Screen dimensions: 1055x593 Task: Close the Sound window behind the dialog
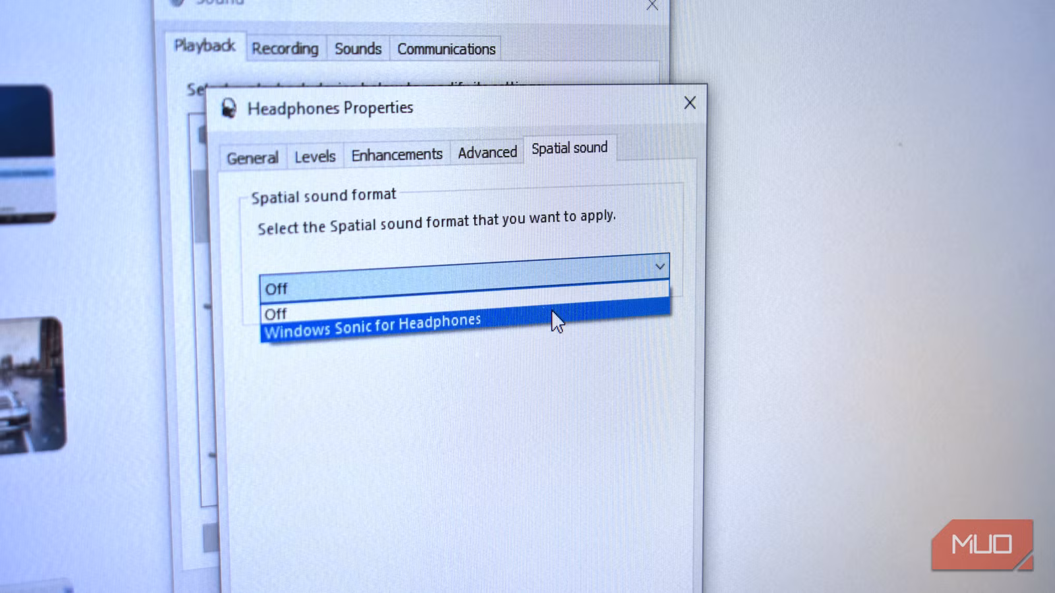[x=652, y=5]
